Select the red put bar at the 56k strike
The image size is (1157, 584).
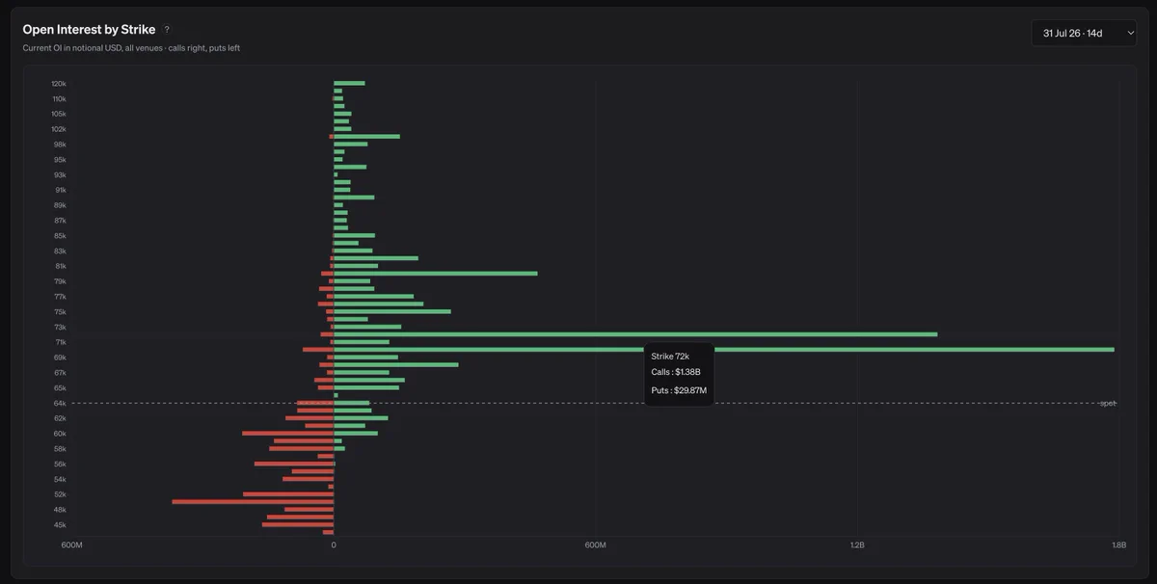tap(294, 464)
